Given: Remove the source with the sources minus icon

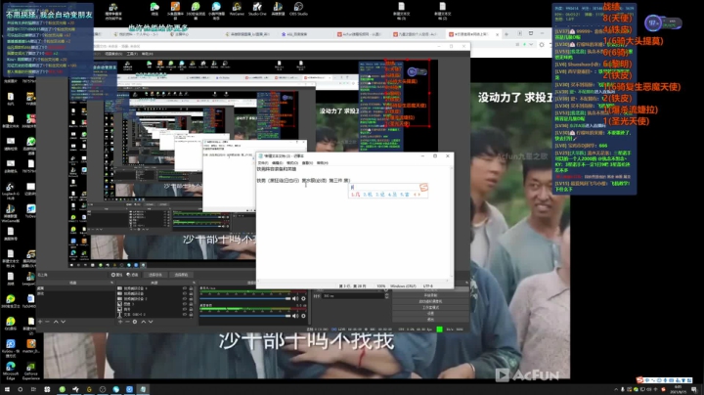Looking at the screenshot, I should (127, 322).
